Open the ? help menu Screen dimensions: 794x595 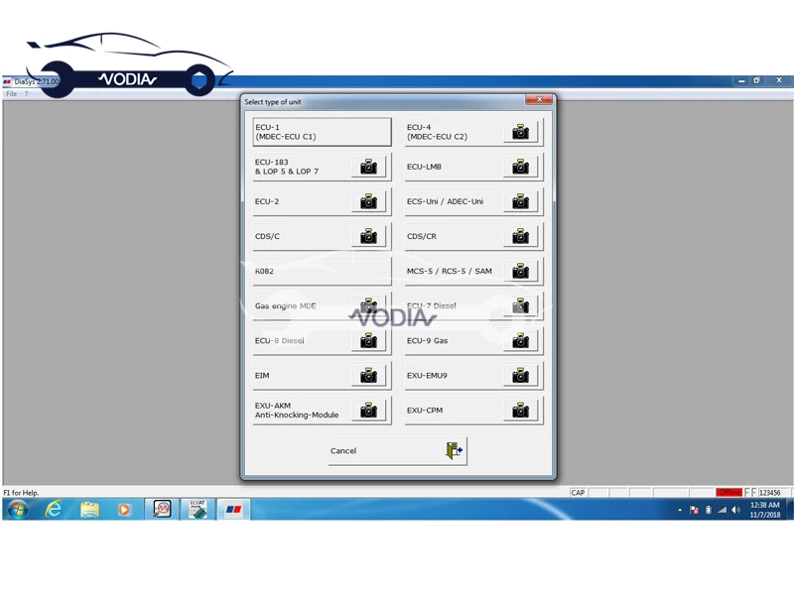click(x=27, y=94)
